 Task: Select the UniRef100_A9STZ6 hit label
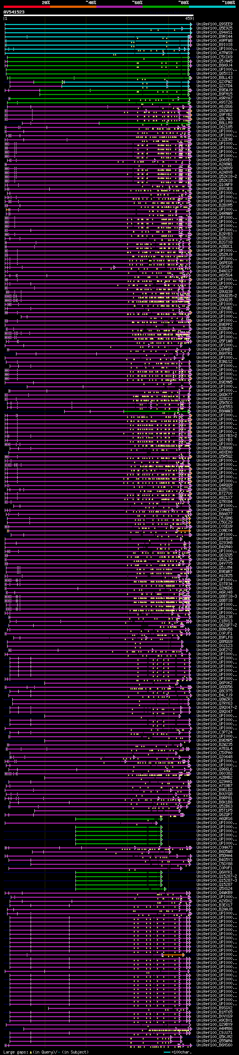214,103
